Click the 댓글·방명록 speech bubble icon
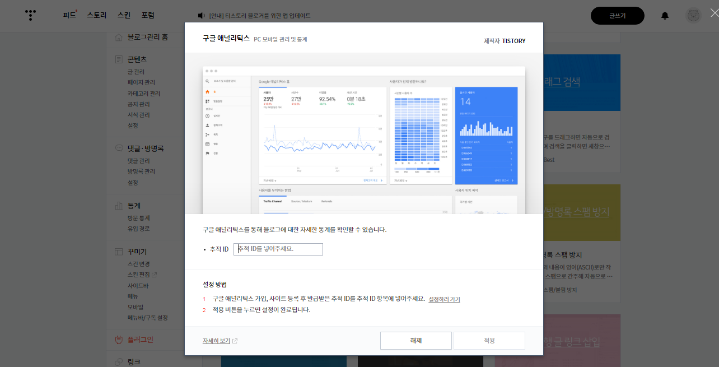This screenshot has height=367, width=719. pyautogui.click(x=119, y=148)
